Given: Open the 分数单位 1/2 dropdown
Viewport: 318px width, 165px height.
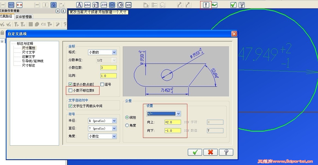Looking at the screenshot, I should (106, 60).
